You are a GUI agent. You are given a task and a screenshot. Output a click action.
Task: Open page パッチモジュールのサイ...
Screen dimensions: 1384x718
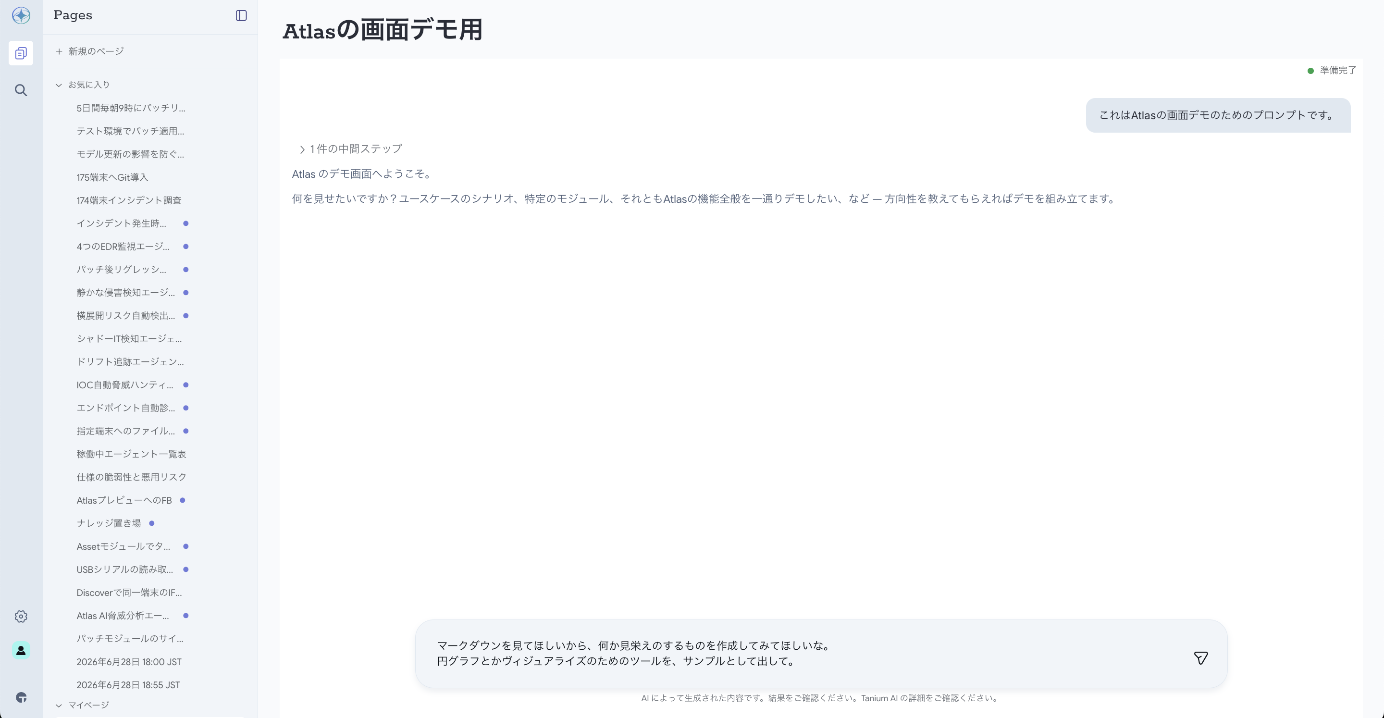[130, 639]
